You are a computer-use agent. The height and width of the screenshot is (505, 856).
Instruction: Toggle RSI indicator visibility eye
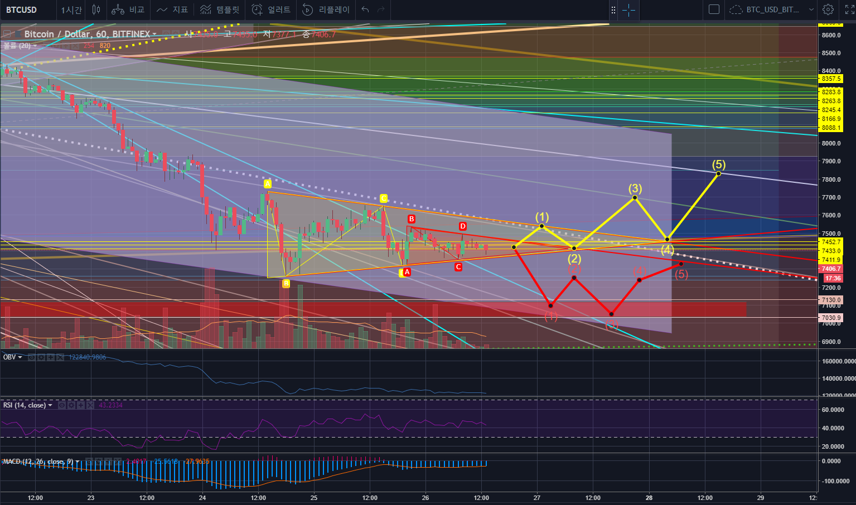pyautogui.click(x=62, y=405)
